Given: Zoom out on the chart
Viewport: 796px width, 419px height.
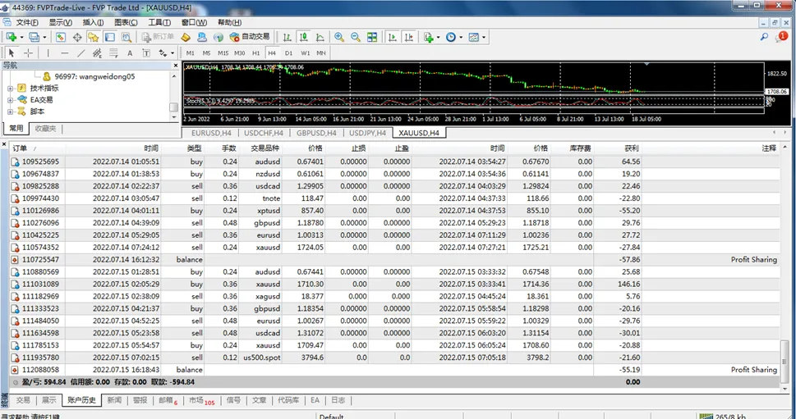Looking at the screenshot, I should point(356,37).
